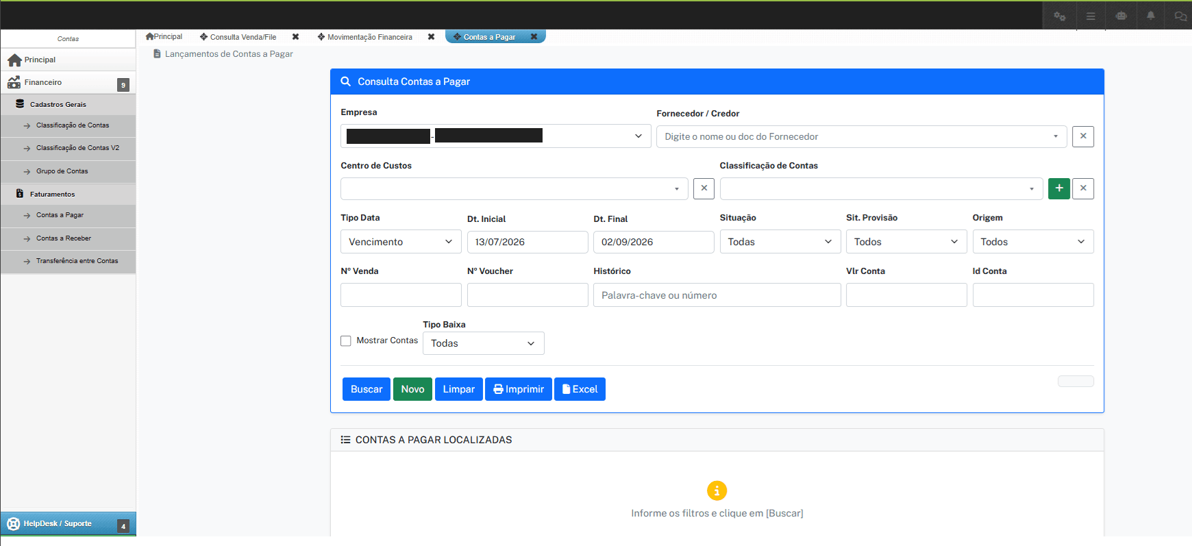Screen dimensions: 1192x546
Task: Focus the Id Conta input field
Action: [1033, 295]
